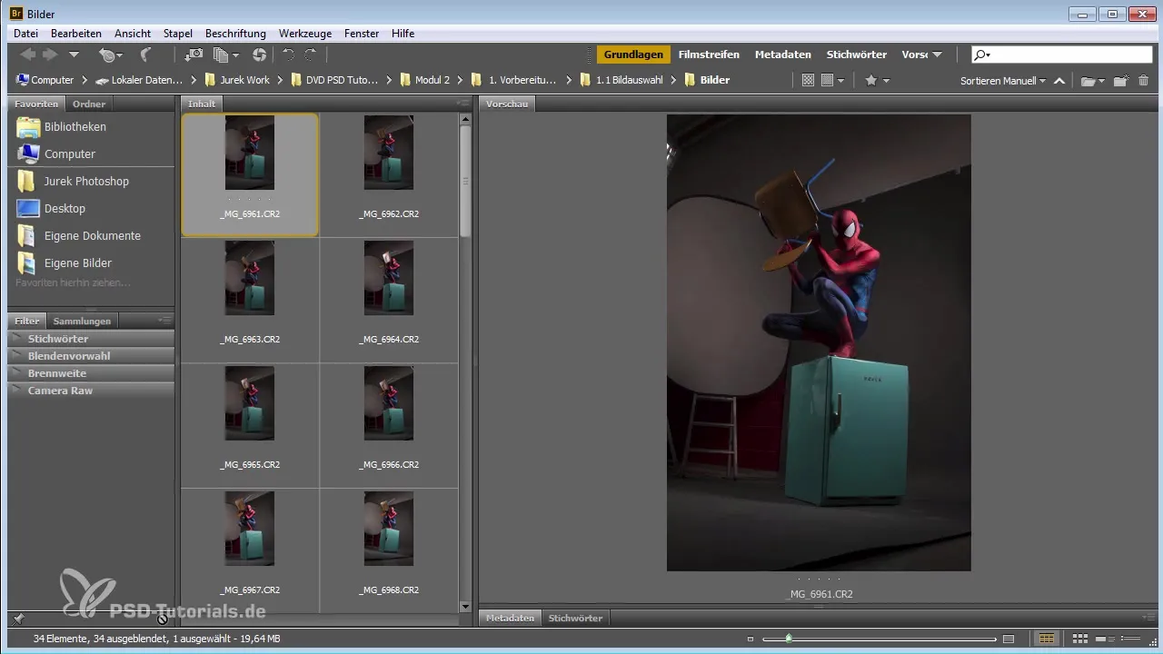Open Datei menu
This screenshot has height=654, width=1163.
[x=25, y=33]
